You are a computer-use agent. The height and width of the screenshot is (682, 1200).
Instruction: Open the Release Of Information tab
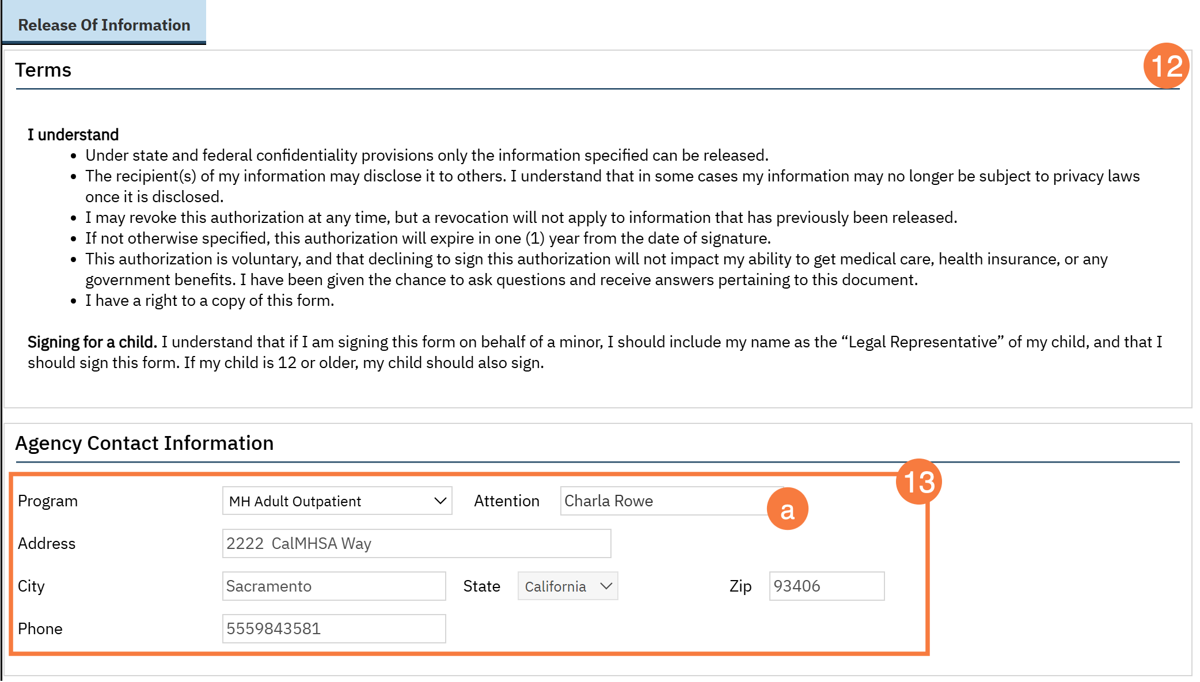tap(104, 25)
